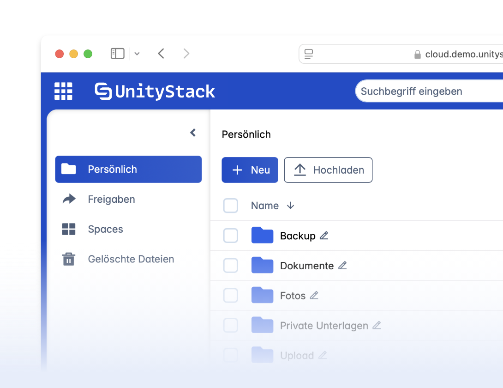Go back with the browser back arrow
503x388 pixels.
pyautogui.click(x=161, y=54)
